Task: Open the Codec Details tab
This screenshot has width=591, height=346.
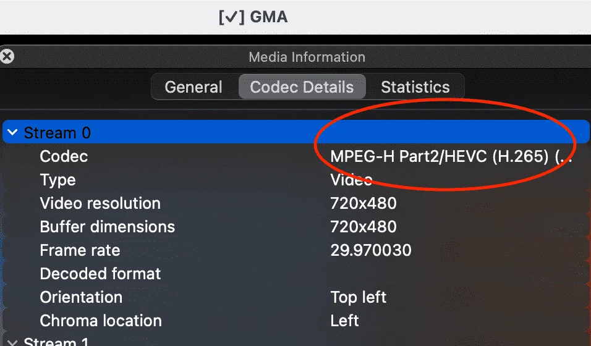Action: pos(302,87)
